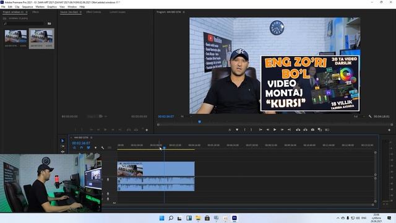The height and width of the screenshot is (223, 396).
Task: Click the Mark In button
Action: click(244, 129)
